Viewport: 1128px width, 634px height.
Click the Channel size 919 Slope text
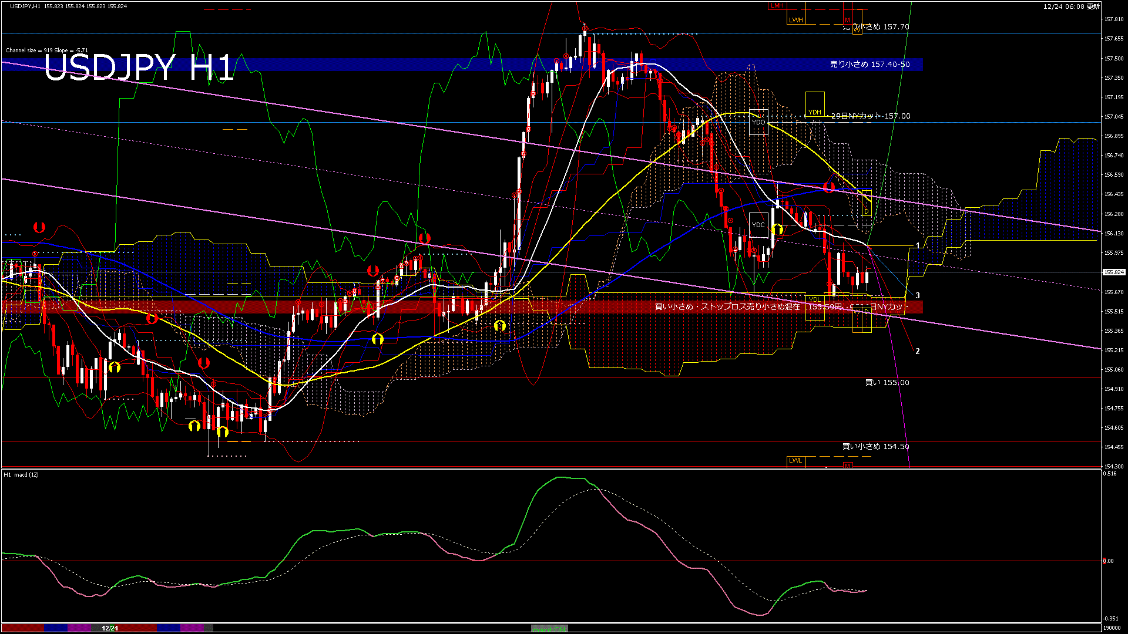[x=46, y=50]
